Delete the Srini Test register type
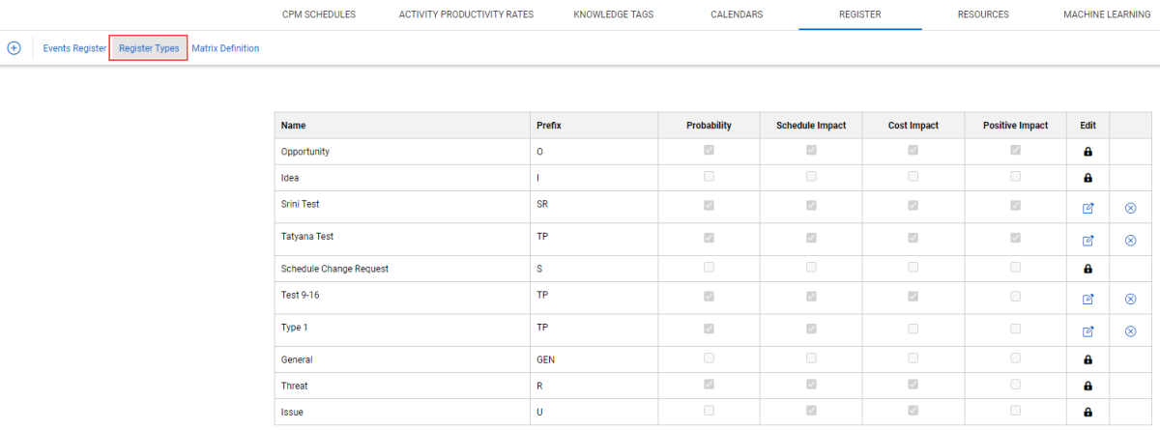The image size is (1160, 430). pos(1130,208)
